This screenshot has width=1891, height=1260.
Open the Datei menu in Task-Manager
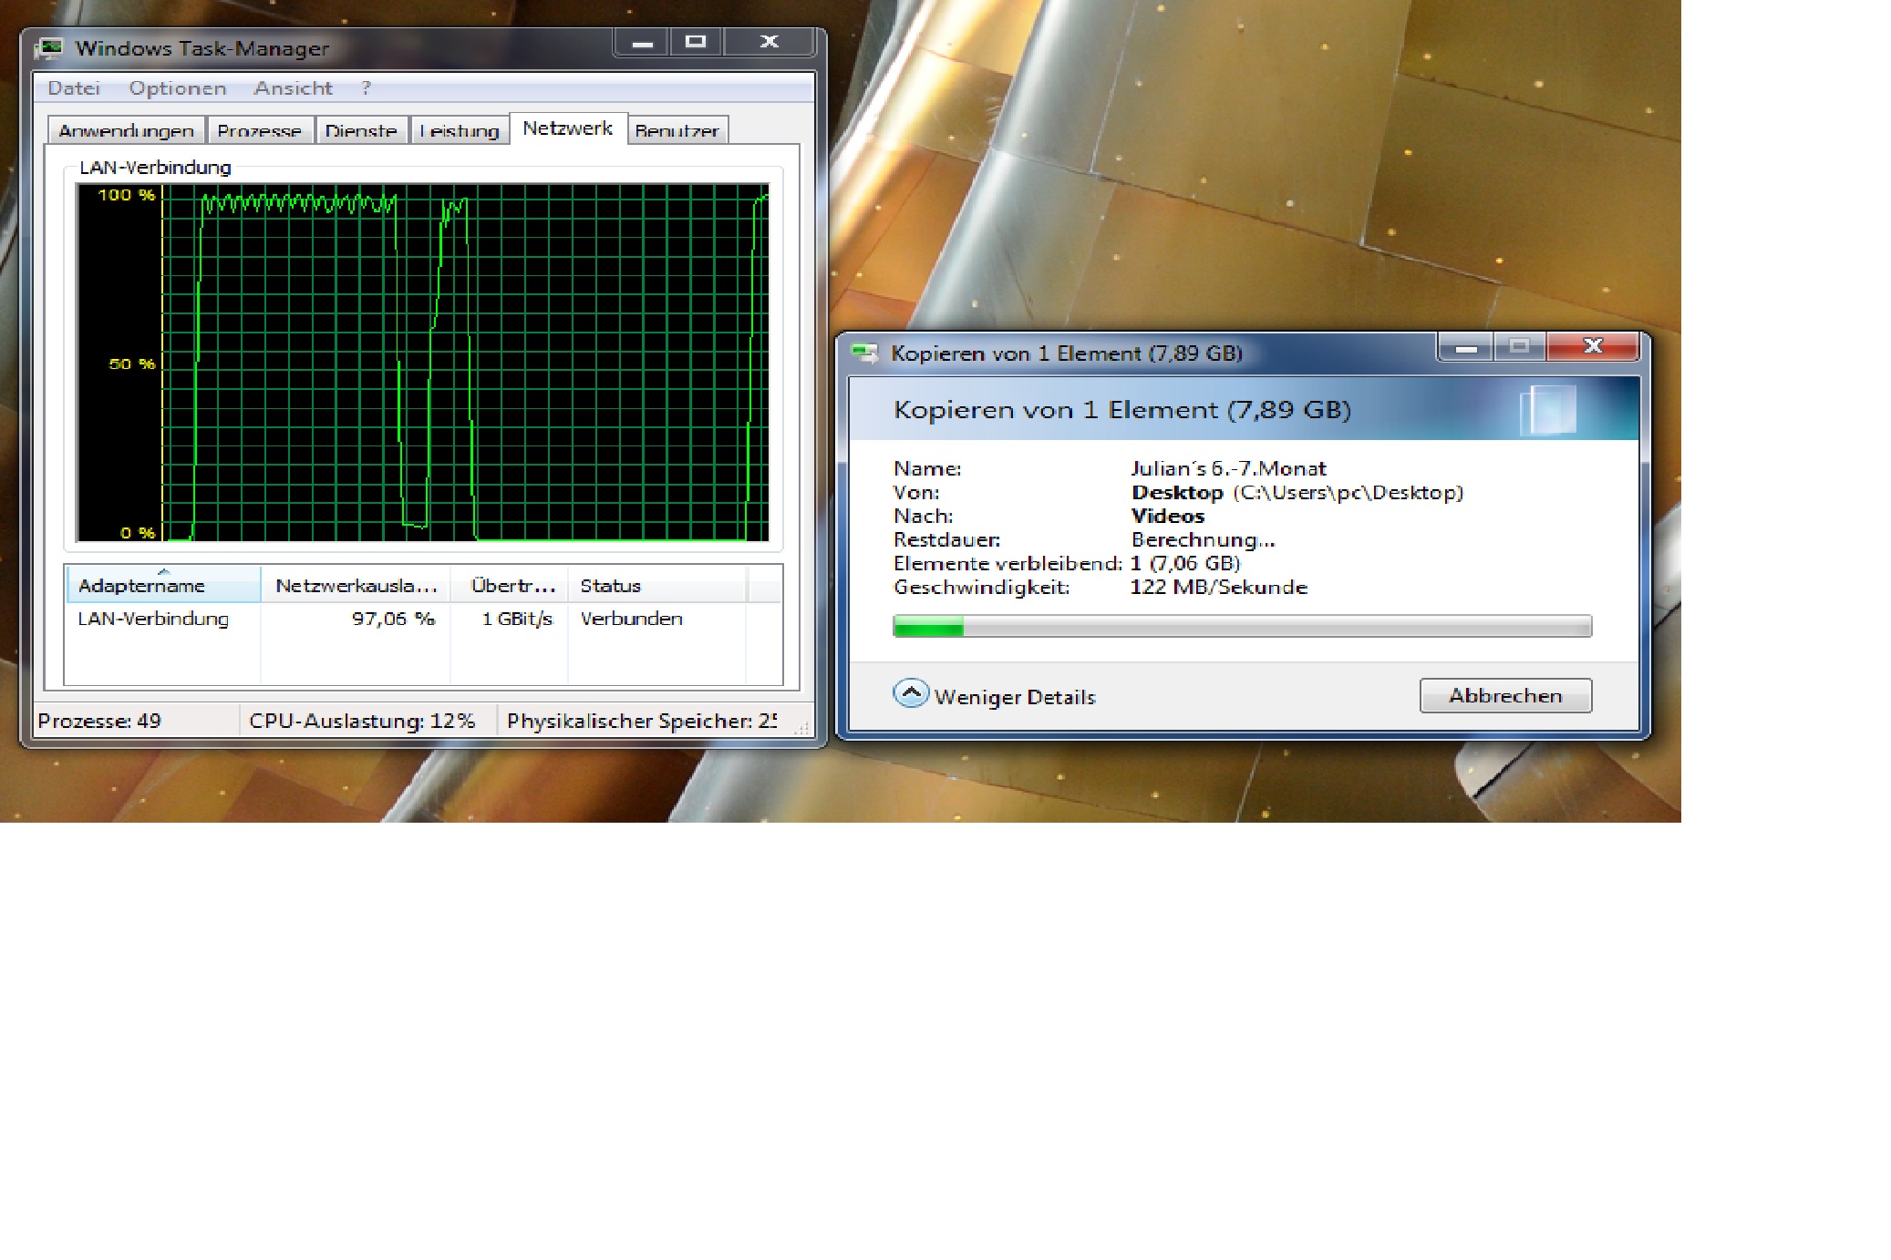(74, 88)
